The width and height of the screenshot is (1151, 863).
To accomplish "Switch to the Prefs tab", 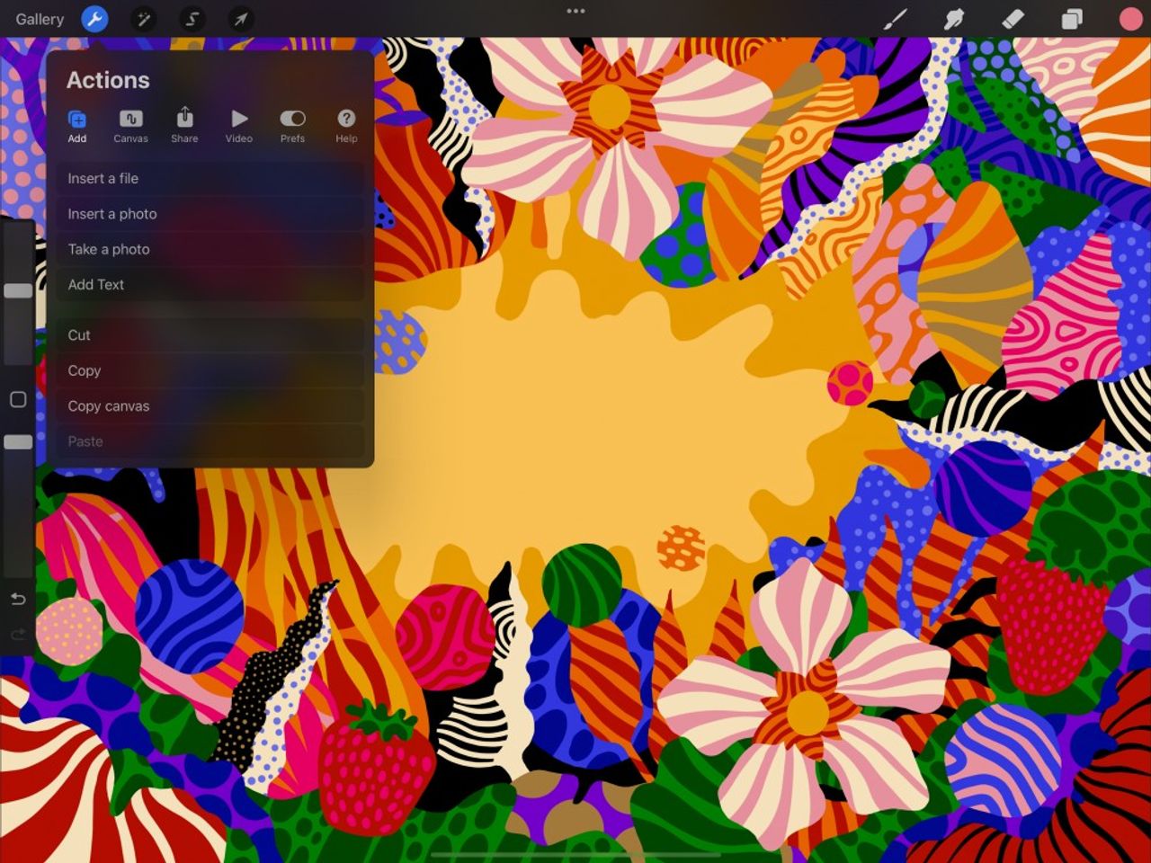I will (x=292, y=126).
